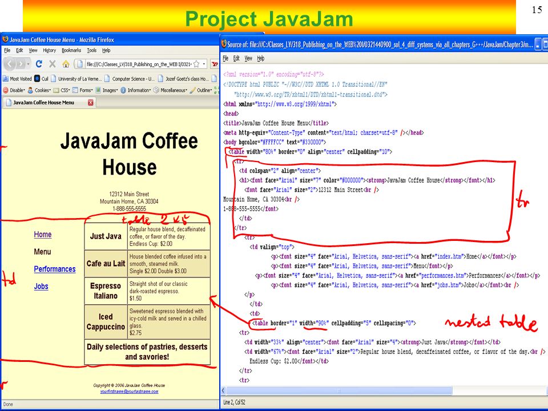The image size is (548, 411).
Task: Go to the home page via Home icon
Action: pos(66,64)
